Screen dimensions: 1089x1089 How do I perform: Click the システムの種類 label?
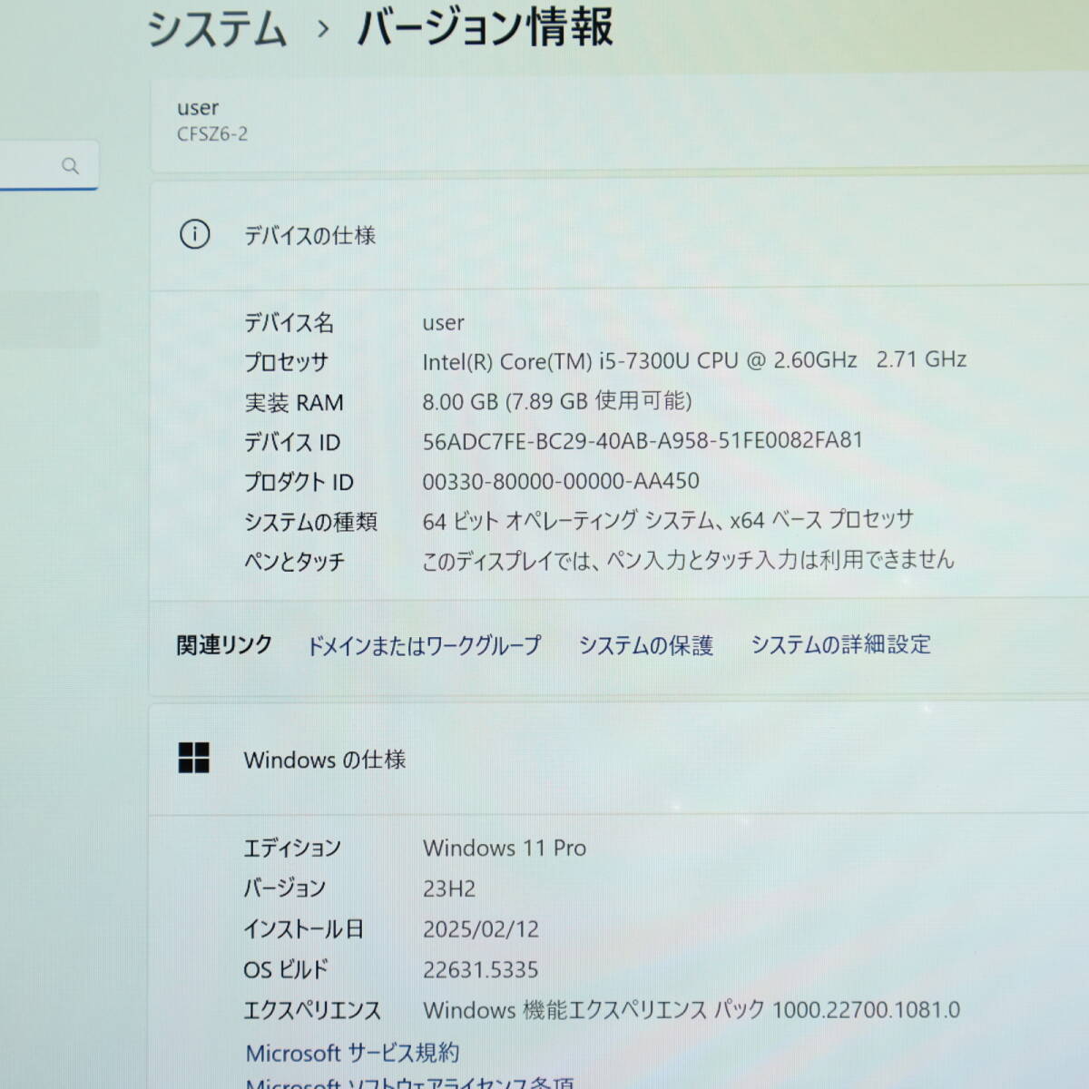310,522
